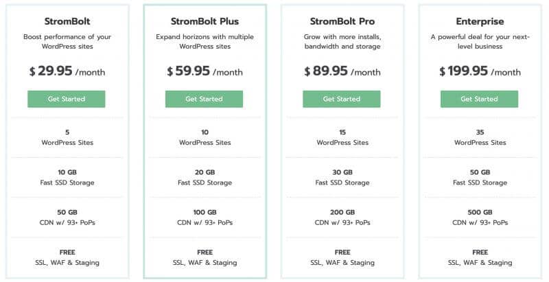
Task: Click the 35 WordPress Sites feature
Action: click(480, 137)
